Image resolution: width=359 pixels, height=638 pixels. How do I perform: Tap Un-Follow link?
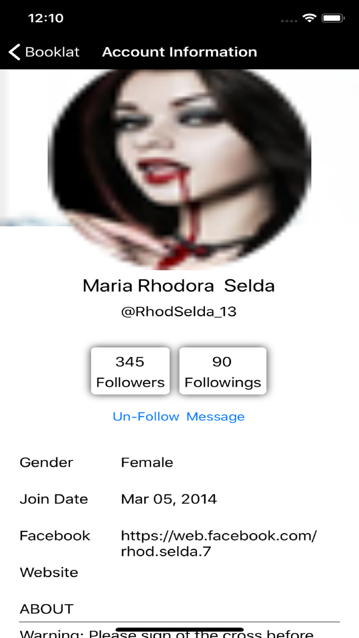coord(146,417)
